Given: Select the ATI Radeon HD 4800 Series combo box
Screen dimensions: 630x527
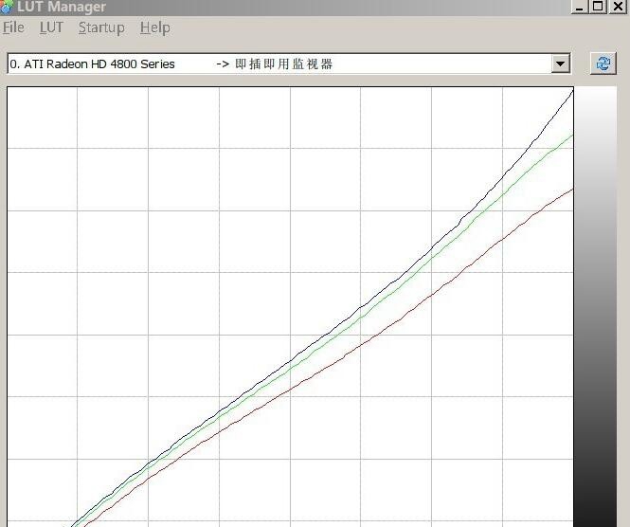Looking at the screenshot, I should coord(289,64).
